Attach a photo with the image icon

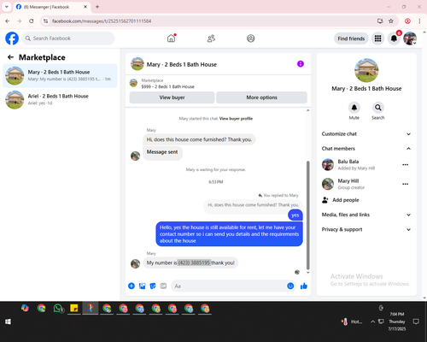(142, 286)
